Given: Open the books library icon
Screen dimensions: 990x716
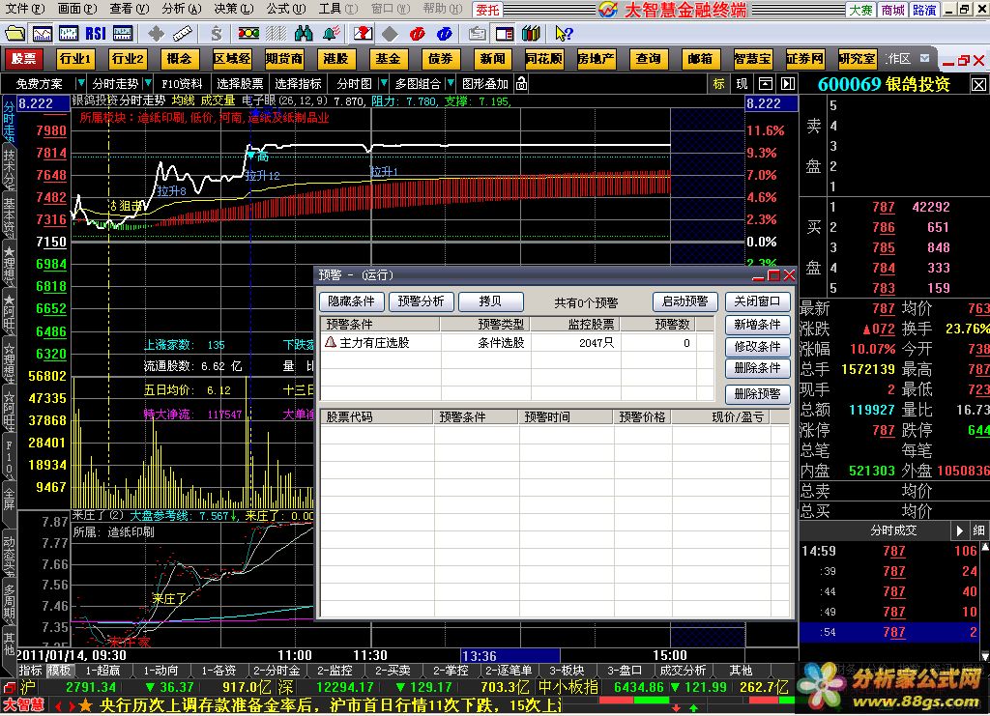Looking at the screenshot, I should click(531, 34).
